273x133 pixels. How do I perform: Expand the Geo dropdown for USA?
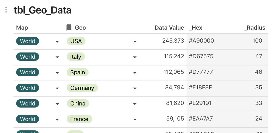tap(135, 42)
